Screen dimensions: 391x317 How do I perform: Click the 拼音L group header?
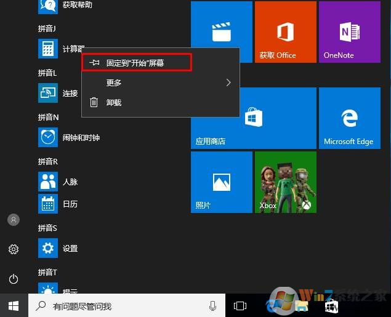[x=47, y=73]
